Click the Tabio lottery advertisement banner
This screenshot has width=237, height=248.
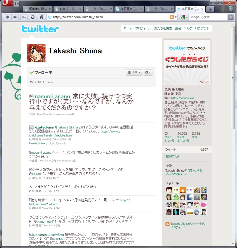(187, 62)
